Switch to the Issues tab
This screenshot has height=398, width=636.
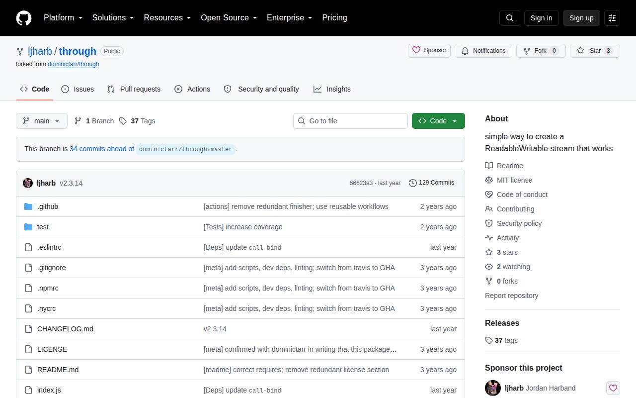point(78,89)
